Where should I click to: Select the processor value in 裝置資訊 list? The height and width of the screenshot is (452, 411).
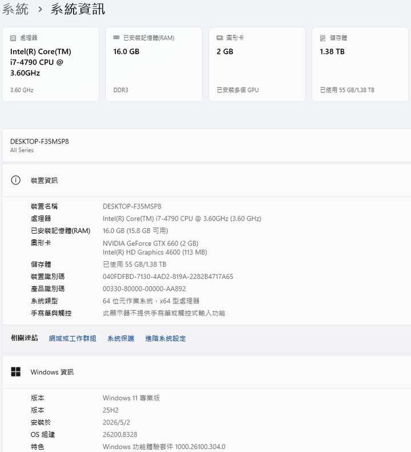[x=182, y=218]
